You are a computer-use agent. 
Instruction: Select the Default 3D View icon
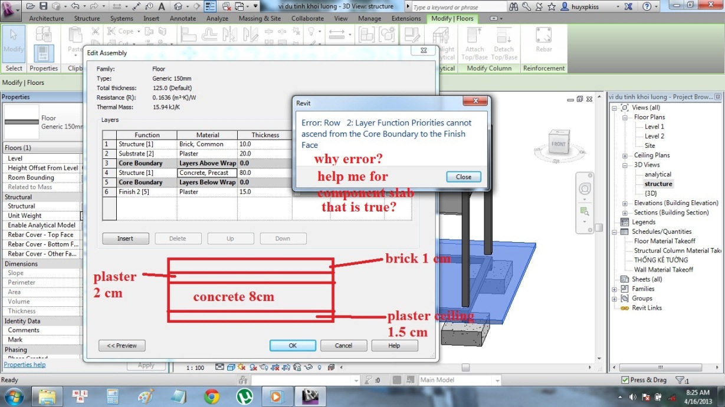[x=179, y=5]
